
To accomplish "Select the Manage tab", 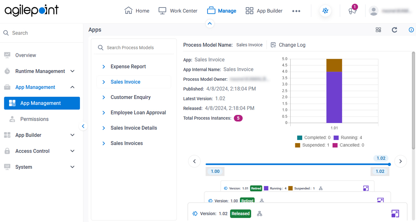I will (x=222, y=11).
